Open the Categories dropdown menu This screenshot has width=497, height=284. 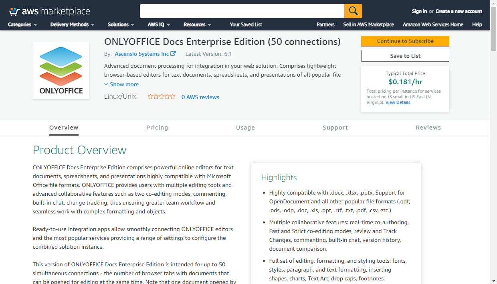(22, 24)
